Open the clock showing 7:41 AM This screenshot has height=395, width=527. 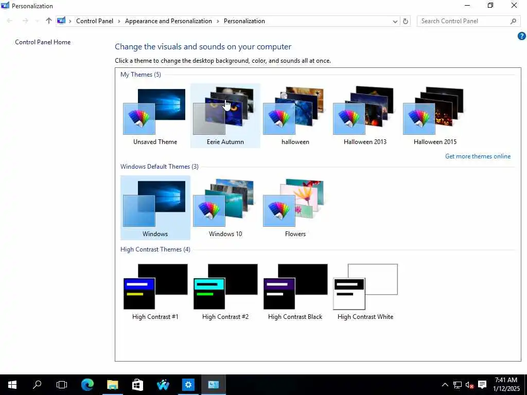(506, 385)
